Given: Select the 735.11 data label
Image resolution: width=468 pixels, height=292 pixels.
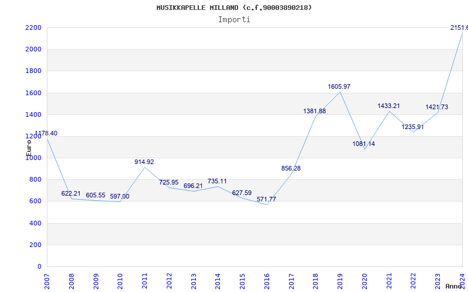Looking at the screenshot, I should pos(217,181).
